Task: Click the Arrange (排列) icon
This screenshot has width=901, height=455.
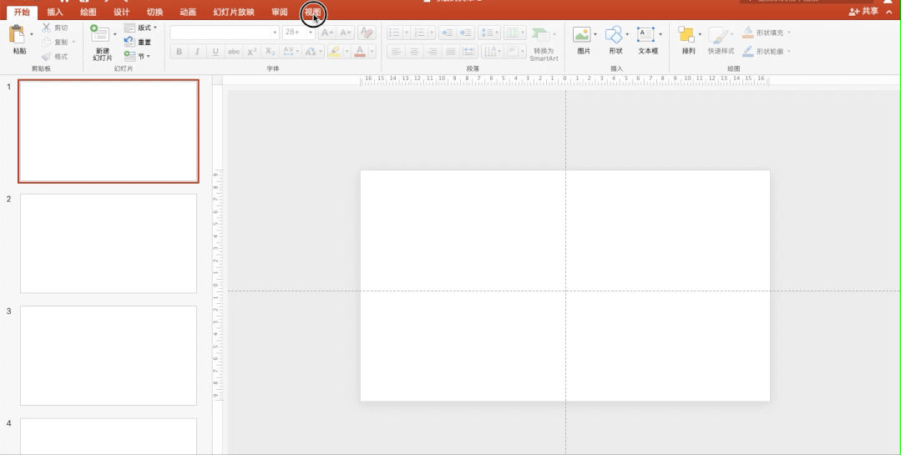Action: coord(686,36)
